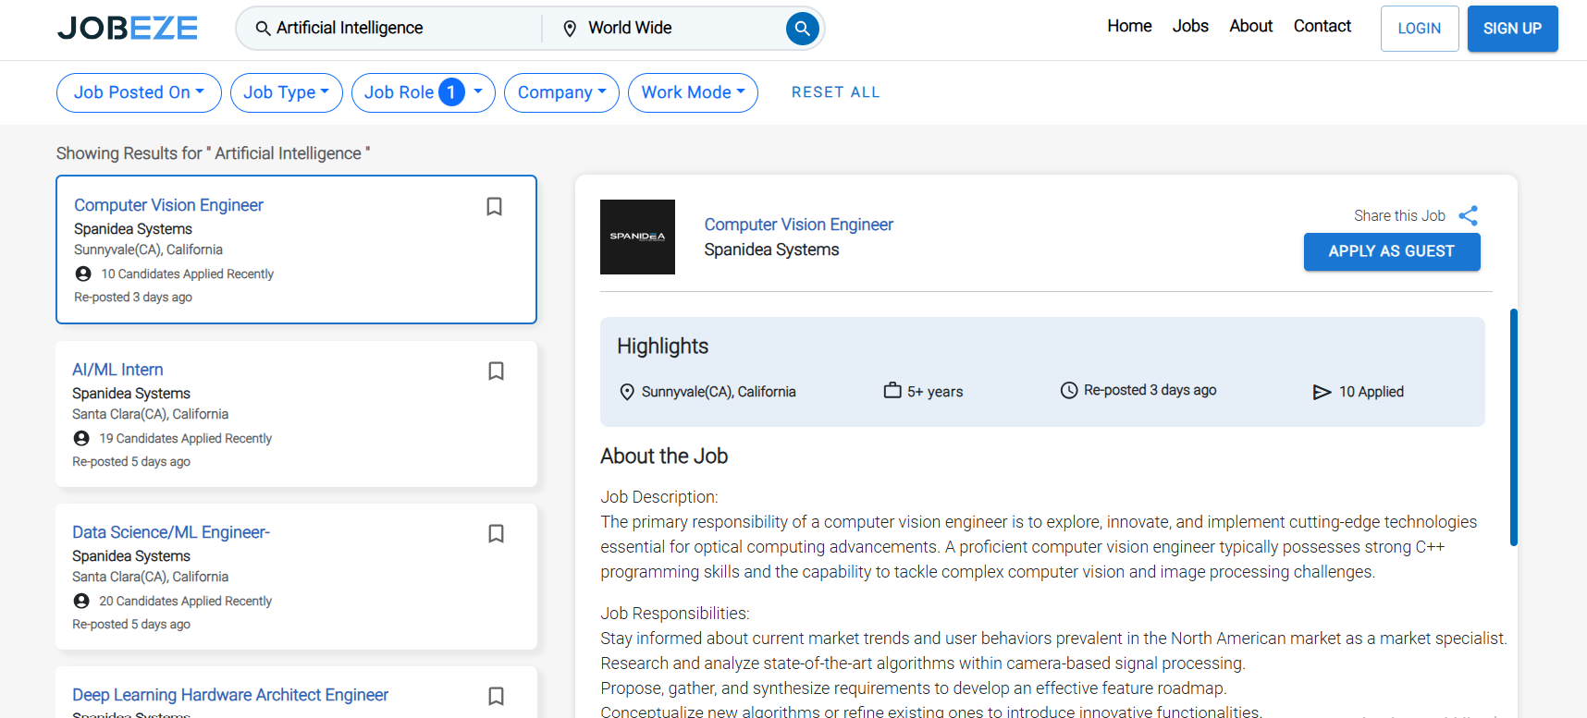This screenshot has width=1587, height=718.
Task: Click Computer Vision Engineer title in detail panel
Action: [799, 225]
